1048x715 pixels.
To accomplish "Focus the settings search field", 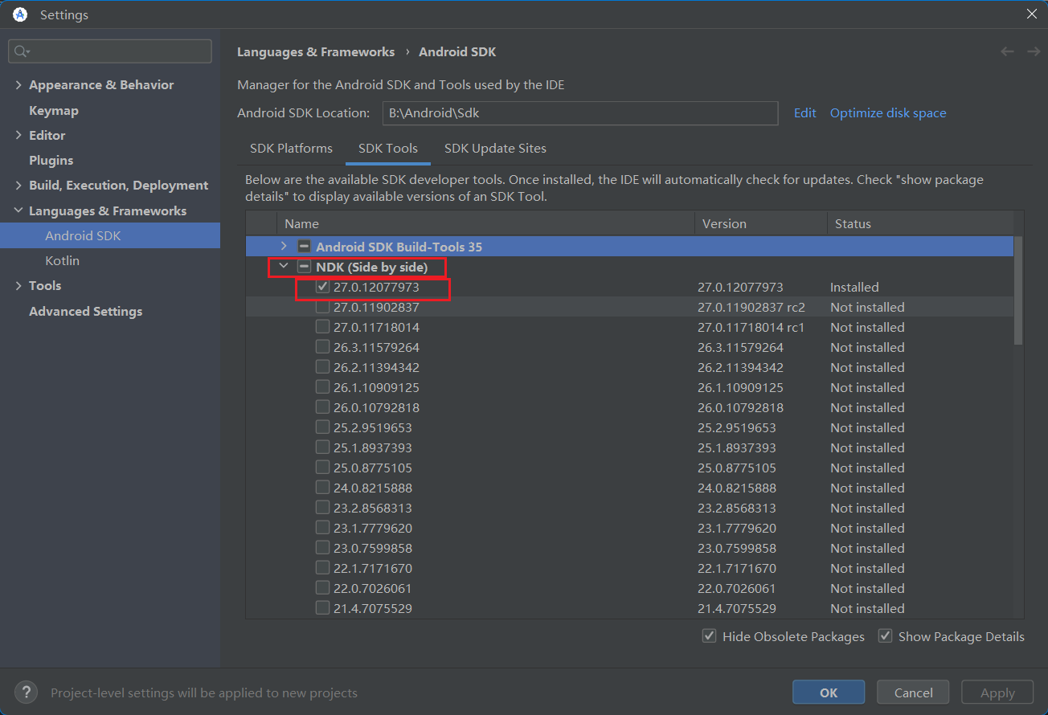I will coord(110,51).
